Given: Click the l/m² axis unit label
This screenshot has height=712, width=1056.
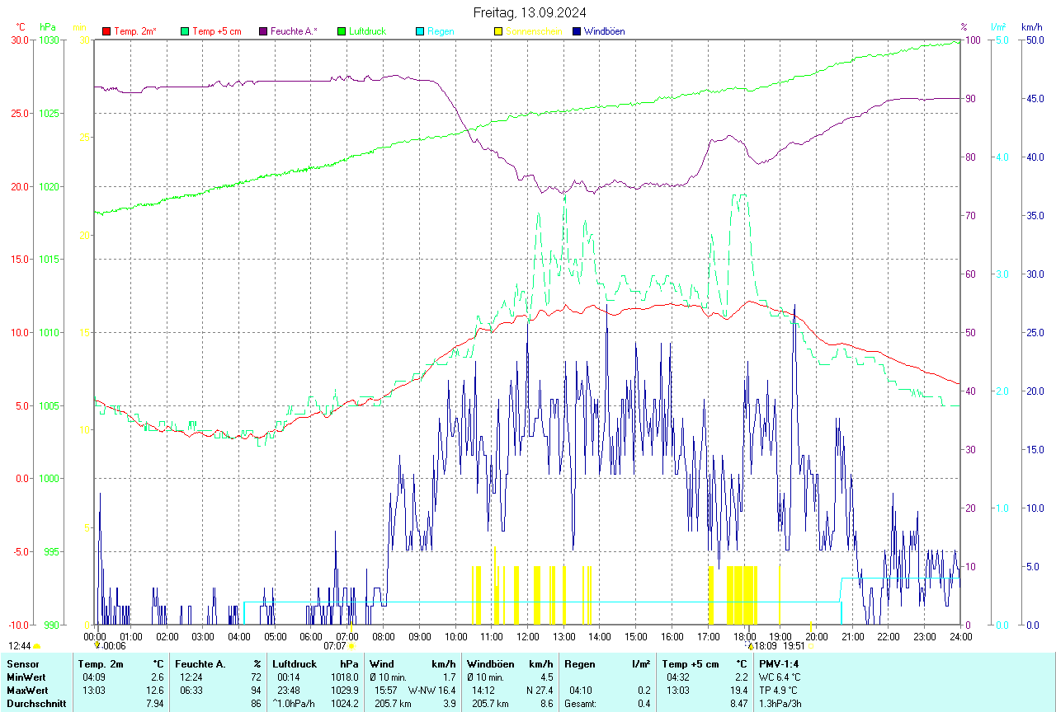Looking at the screenshot, I should (x=999, y=27).
